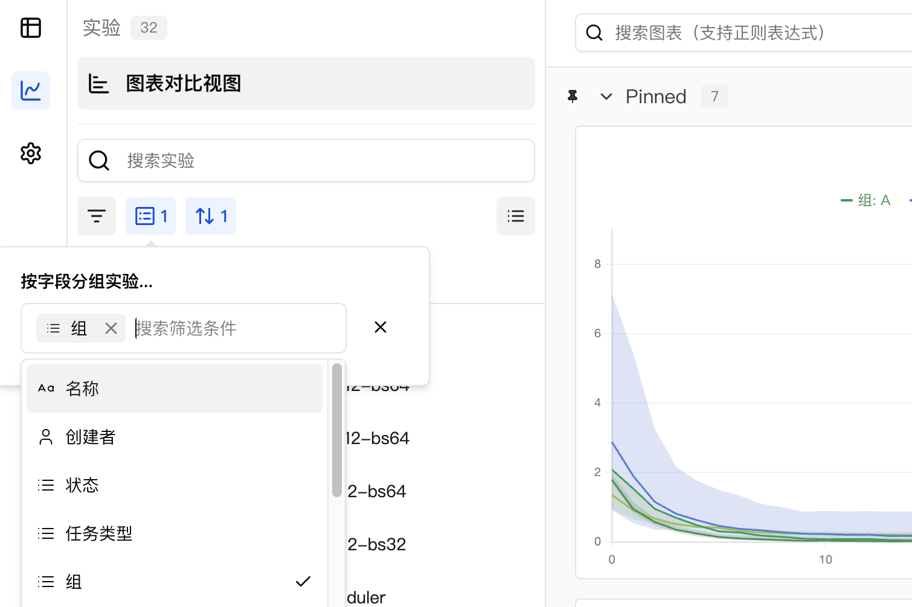Focus the 搜索实验 search box
The width and height of the screenshot is (912, 607).
pos(320,160)
